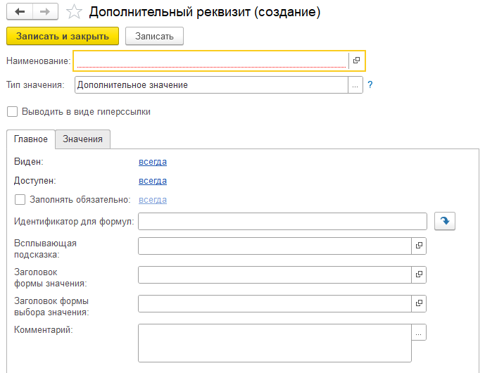The height and width of the screenshot is (373, 485).
Task: Click the всегда link next to Доступен
Action: [153, 181]
